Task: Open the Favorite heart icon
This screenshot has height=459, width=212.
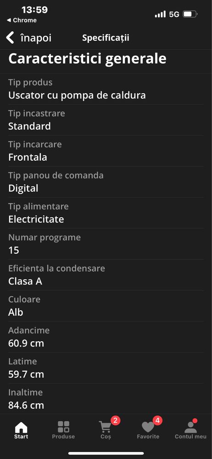Action: [148, 427]
